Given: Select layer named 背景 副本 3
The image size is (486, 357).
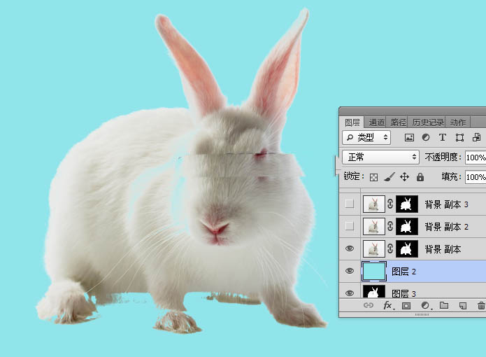Looking at the screenshot, I should tap(446, 204).
